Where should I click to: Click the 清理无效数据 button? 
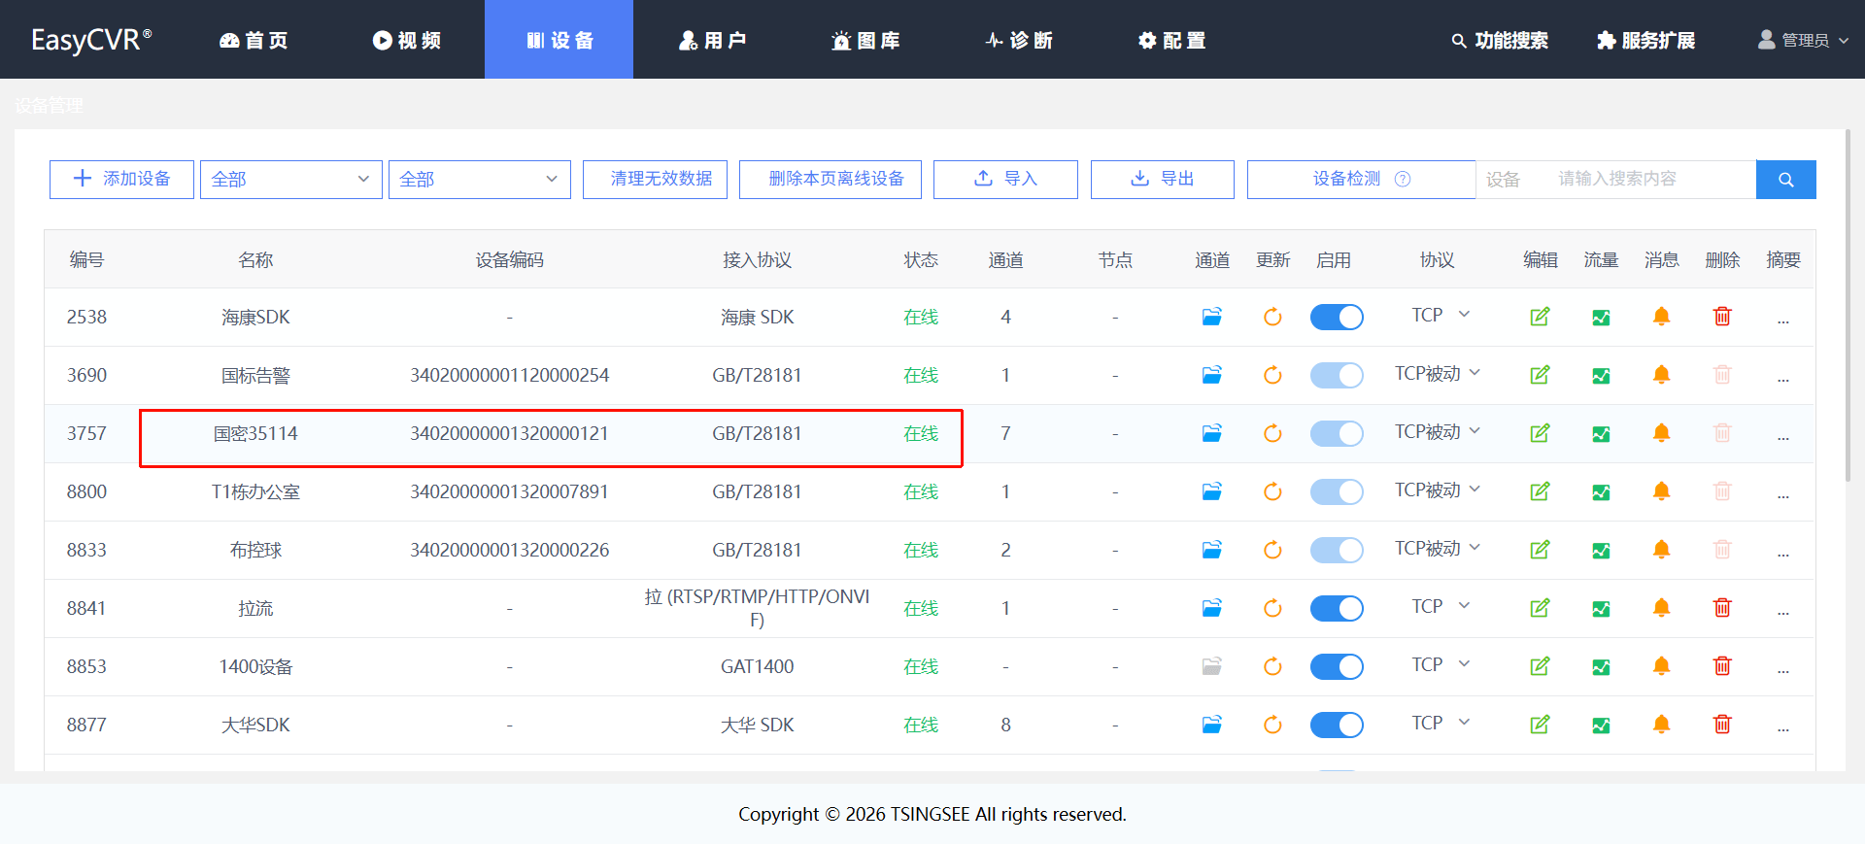[656, 180]
